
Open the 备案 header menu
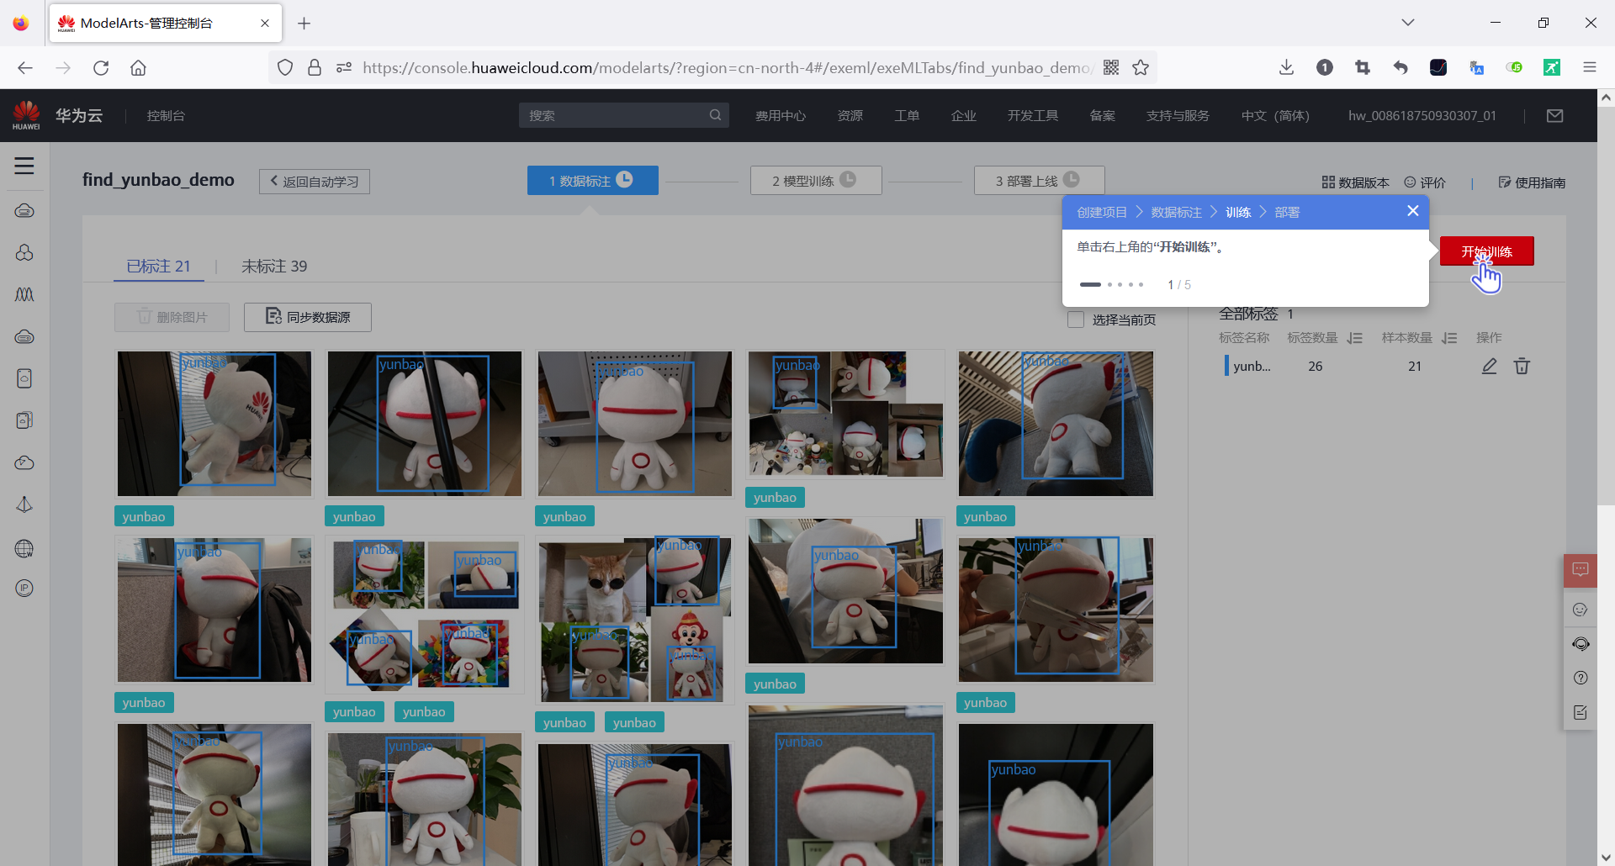[x=1103, y=116]
